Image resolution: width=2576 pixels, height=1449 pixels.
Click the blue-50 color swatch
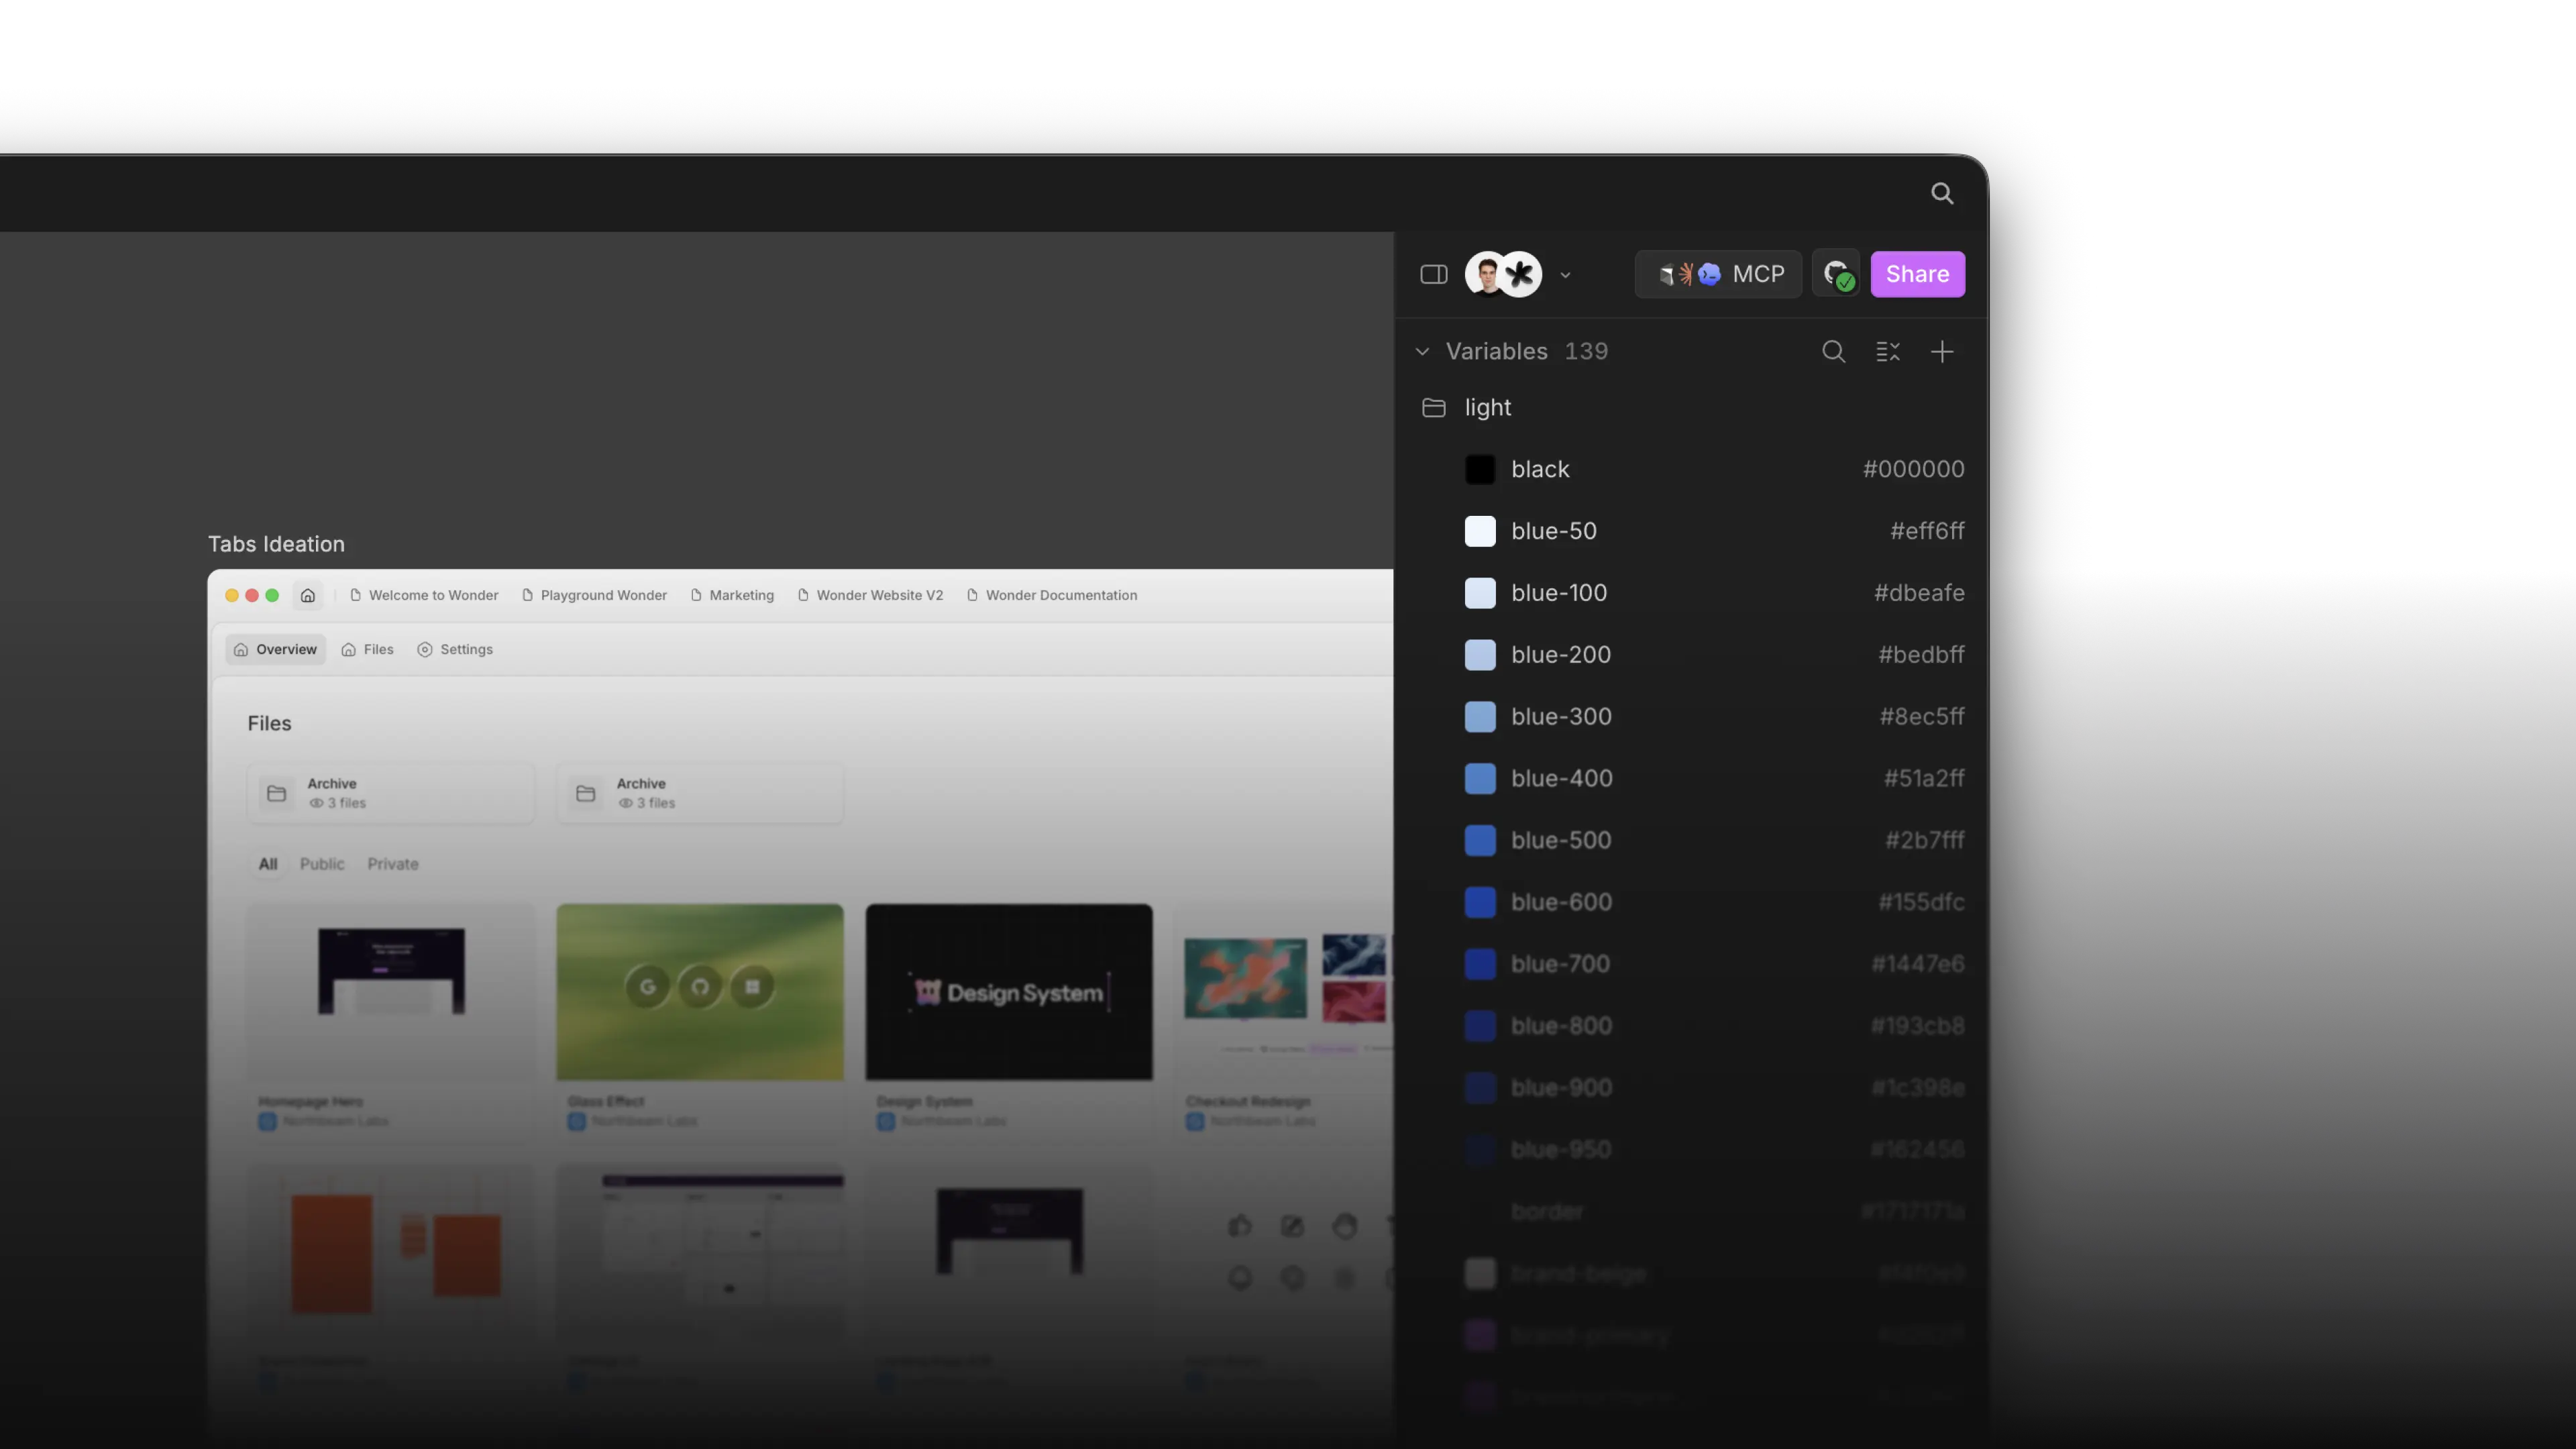[1480, 531]
